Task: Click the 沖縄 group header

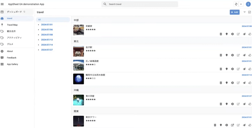Action: (x=161, y=90)
